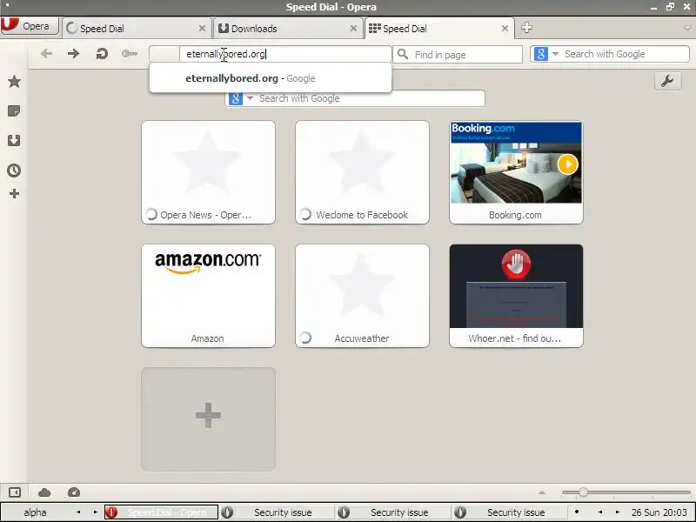Go back with the left arrow
This screenshot has height=522, width=696.
coord(46,54)
